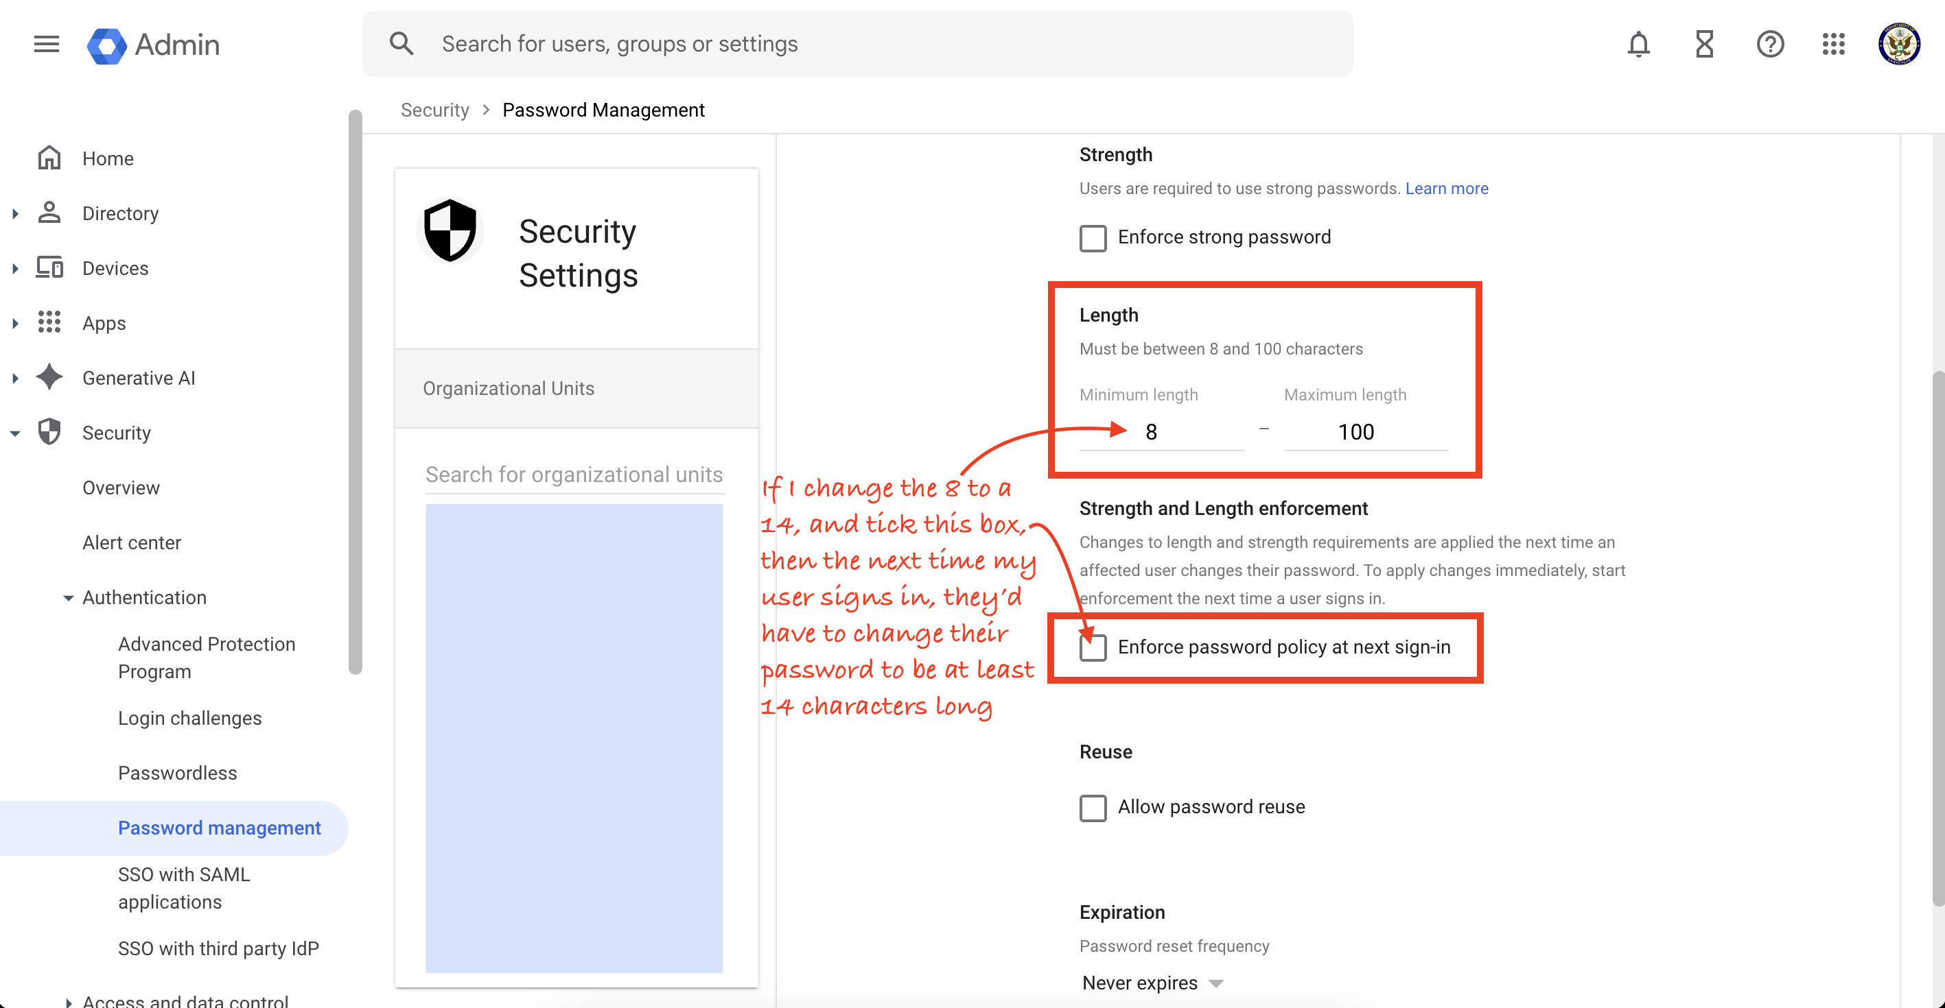Click the Minimum length field
Image resolution: width=1945 pixels, height=1008 pixels.
pyautogui.click(x=1161, y=431)
